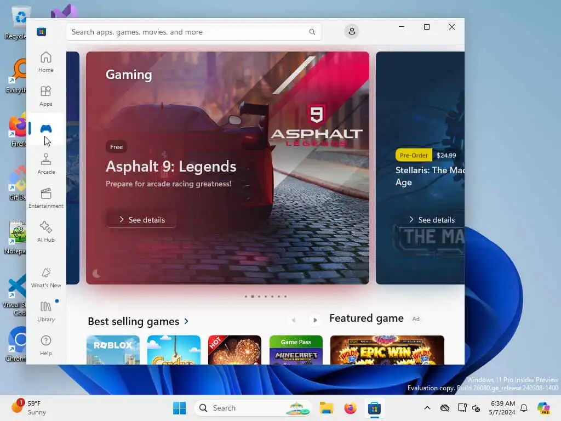Open the Minecraft Game Pass thumbnail
Image resolution: width=561 pixels, height=421 pixels.
click(x=296, y=350)
